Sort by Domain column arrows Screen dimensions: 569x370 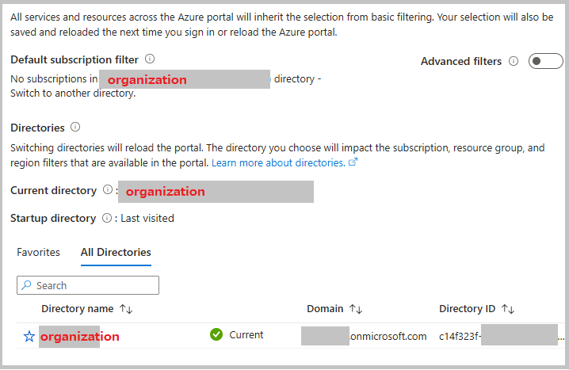click(x=356, y=309)
